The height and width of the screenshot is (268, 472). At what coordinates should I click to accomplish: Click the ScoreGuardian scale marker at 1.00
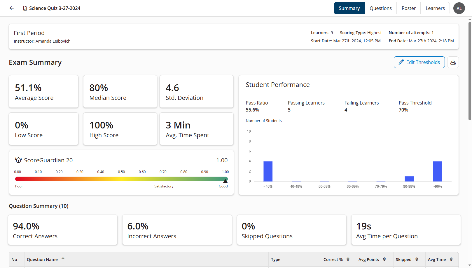tap(225, 181)
